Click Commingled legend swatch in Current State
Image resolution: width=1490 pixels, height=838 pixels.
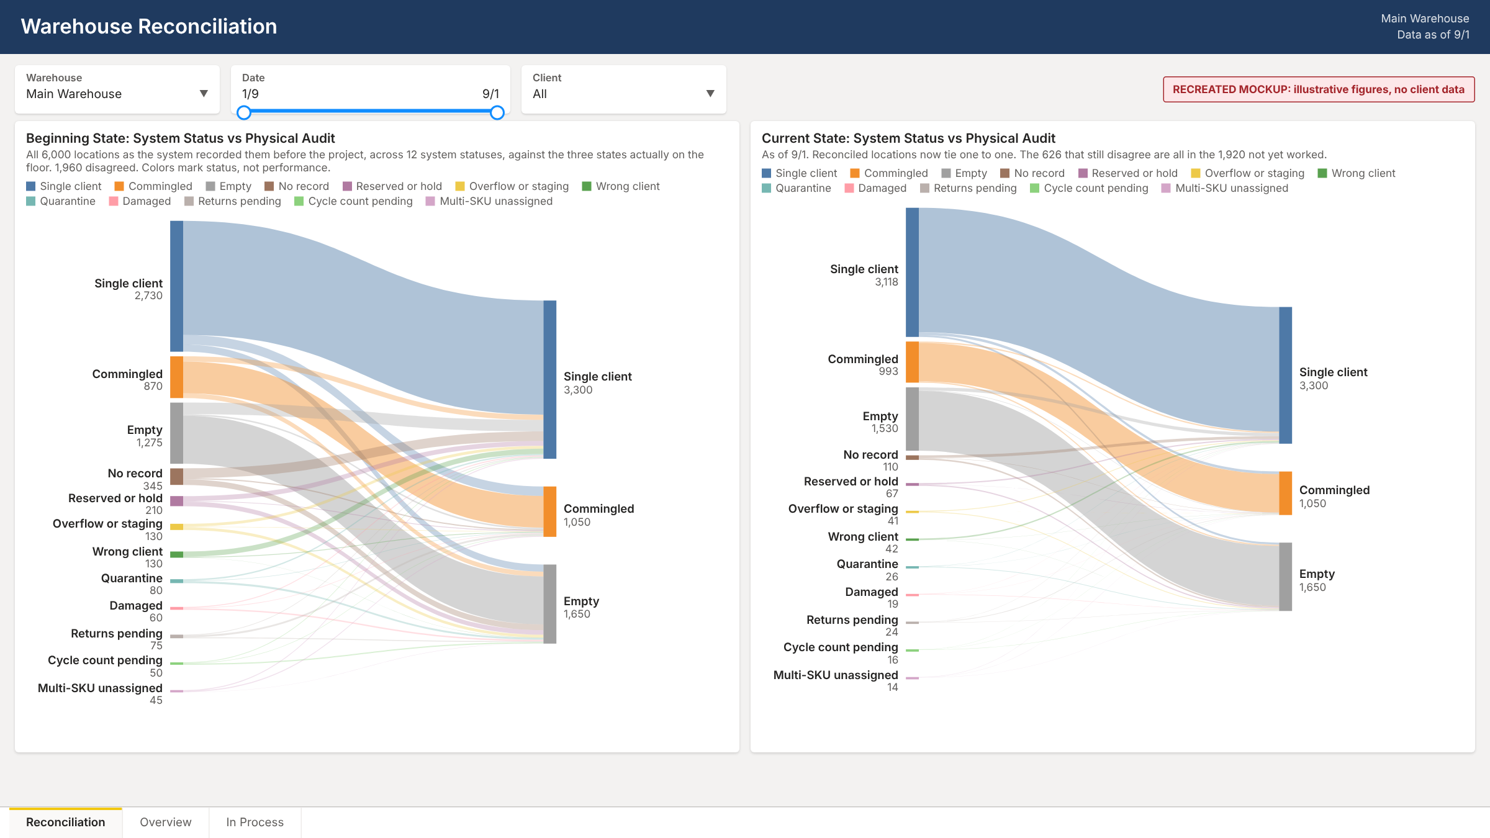[855, 173]
